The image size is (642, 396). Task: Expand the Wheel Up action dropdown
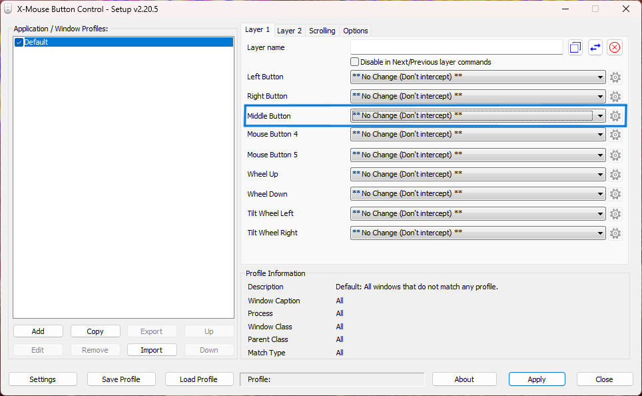coord(478,174)
